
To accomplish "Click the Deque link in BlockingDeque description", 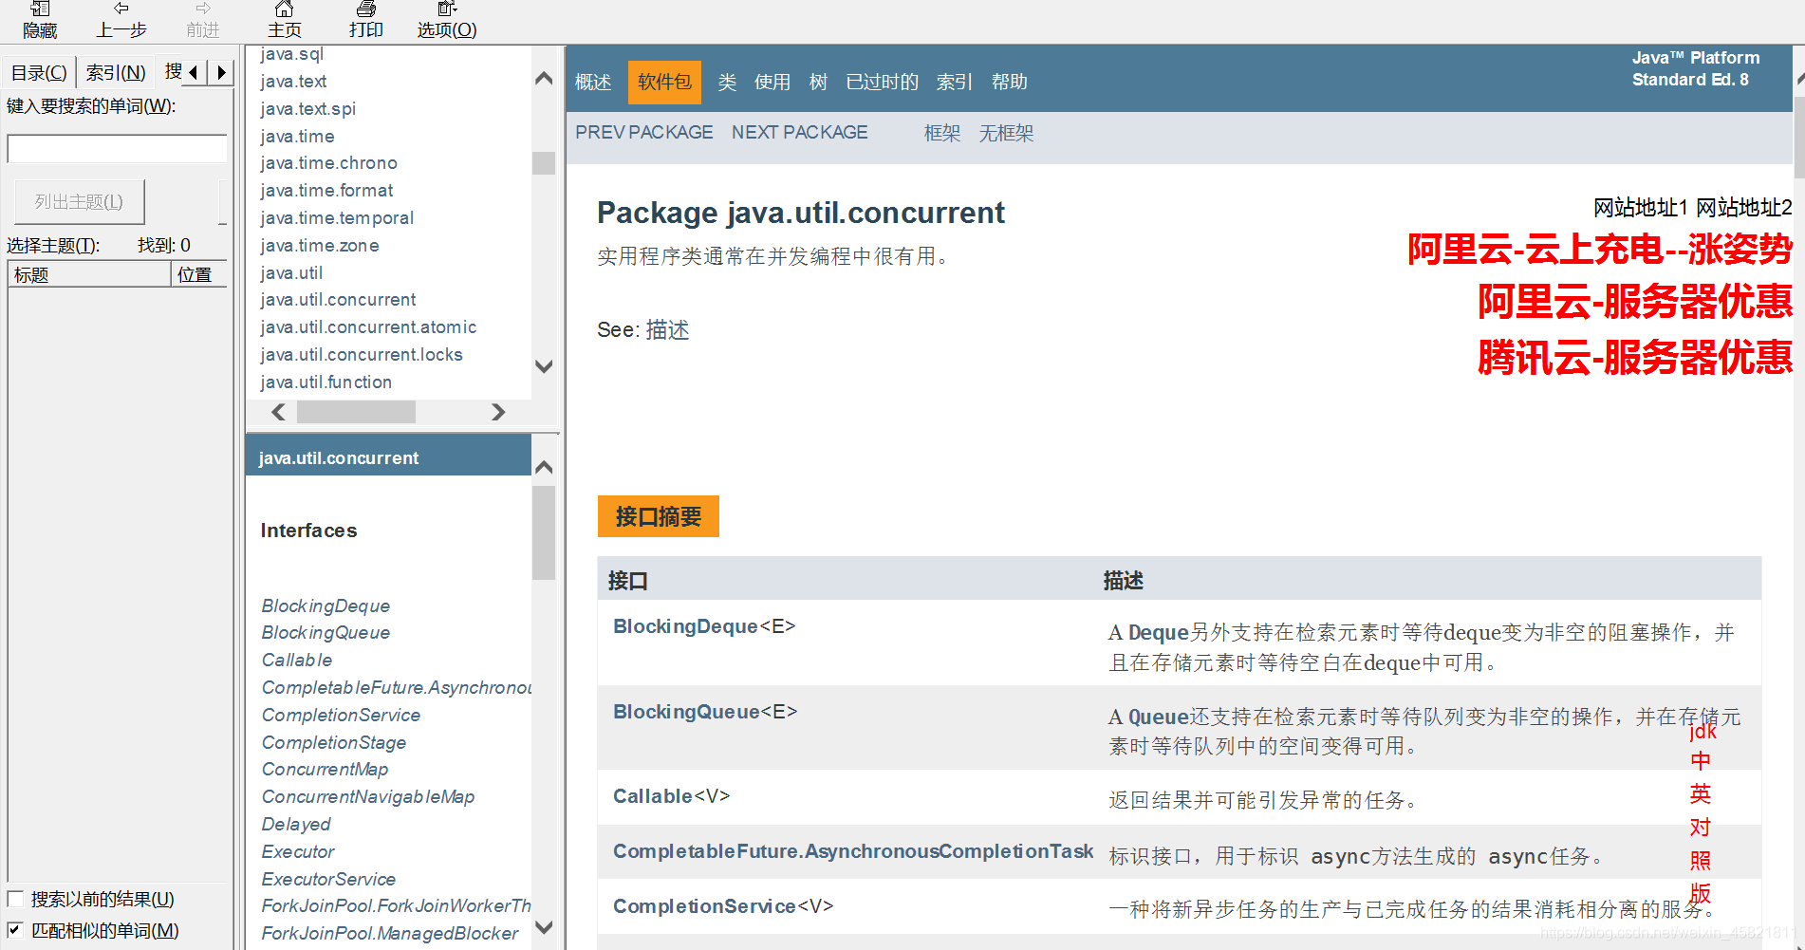I will [1158, 633].
